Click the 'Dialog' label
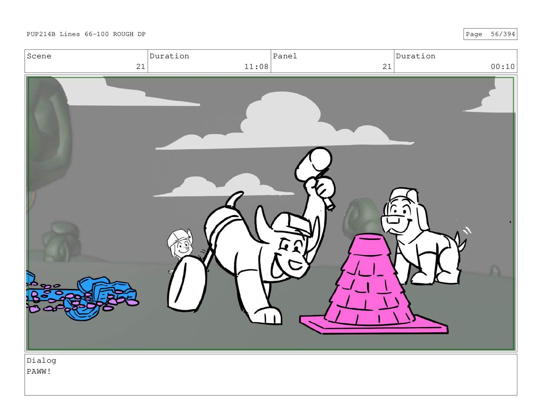Viewport: 542px width, 420px height. click(41, 360)
